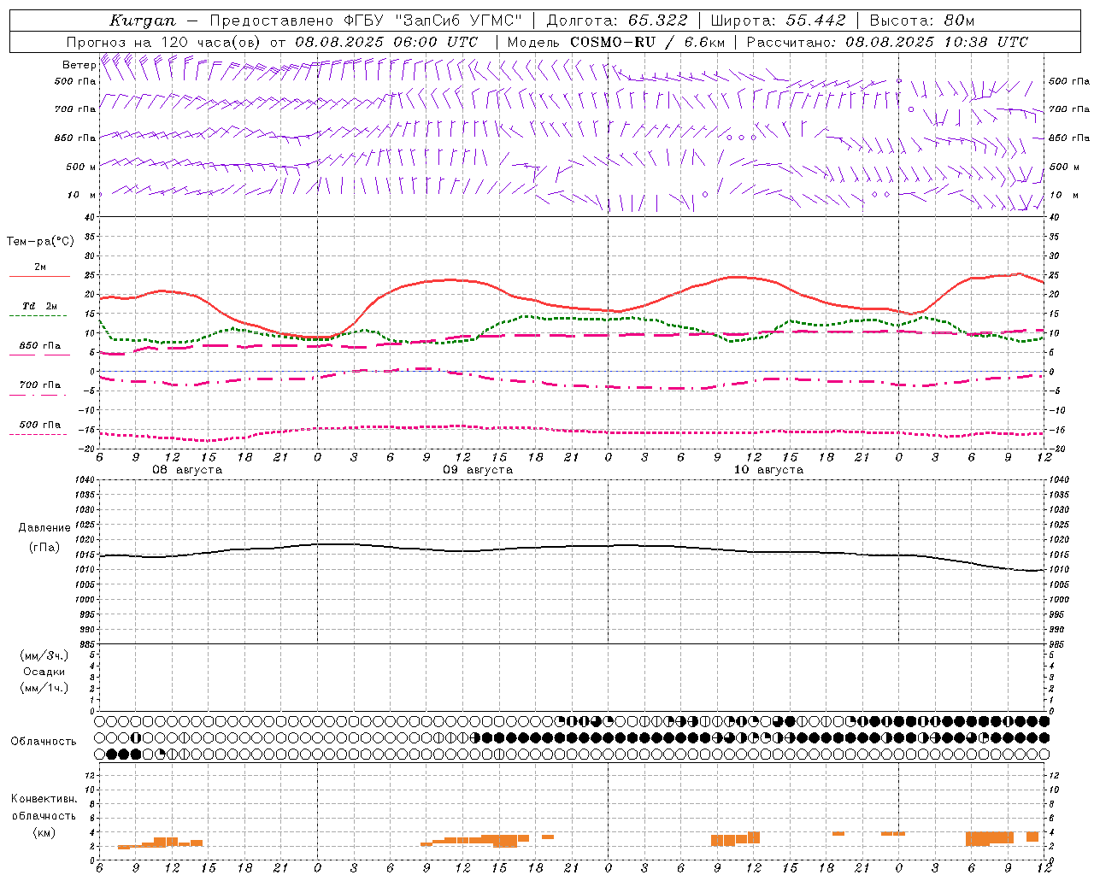Viewport: 1094px width, 875px height.
Task: Click the 'Td 2м' legend label
Action: pyautogui.click(x=40, y=306)
